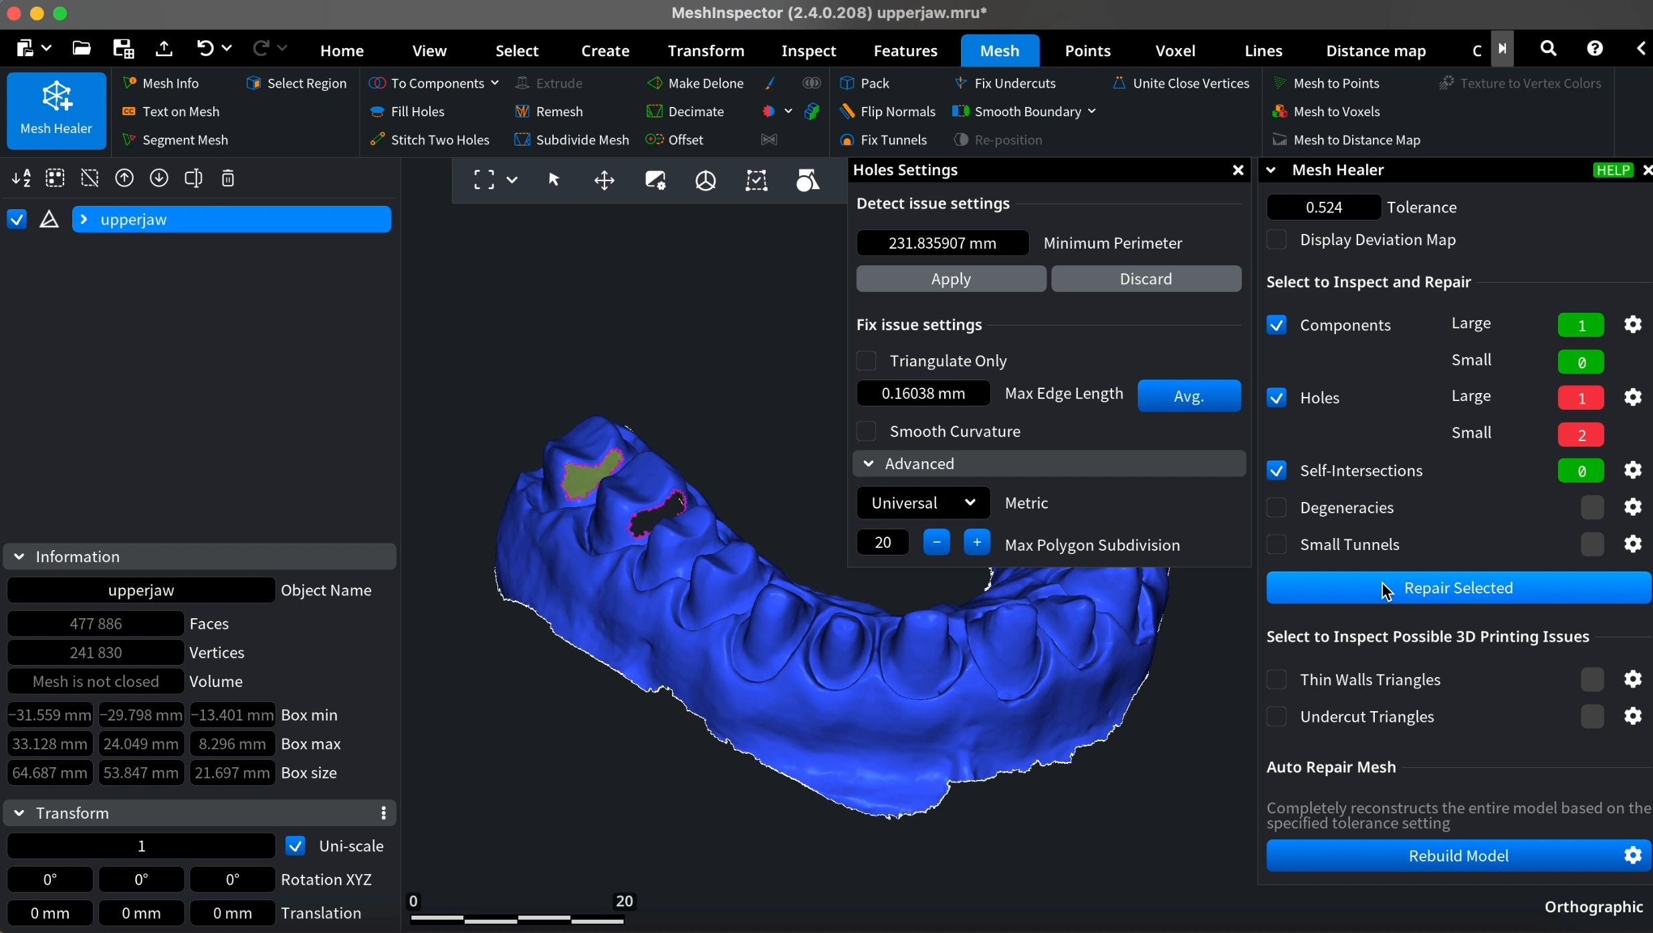Screen dimensions: 1653x933
Task: Click the Flip Normals tool
Action: point(888,112)
